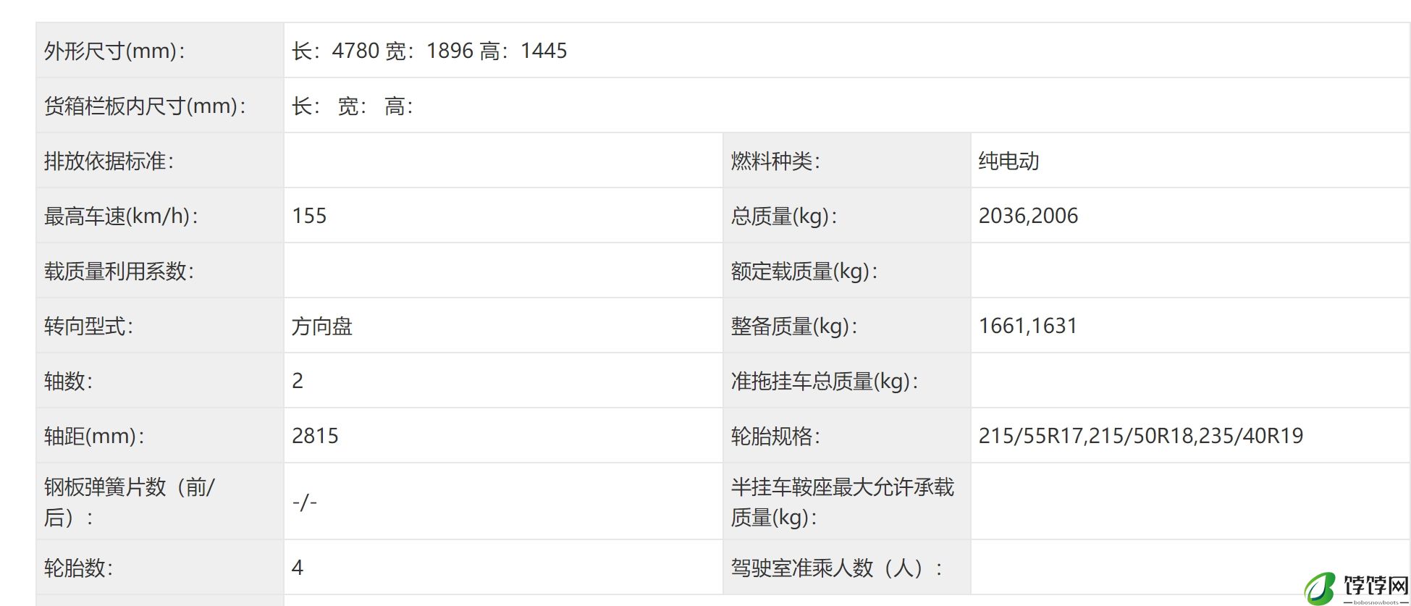Click the max speed value 155

pos(309,216)
